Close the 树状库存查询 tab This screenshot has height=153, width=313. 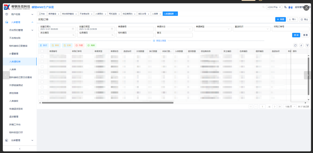pos(76,14)
